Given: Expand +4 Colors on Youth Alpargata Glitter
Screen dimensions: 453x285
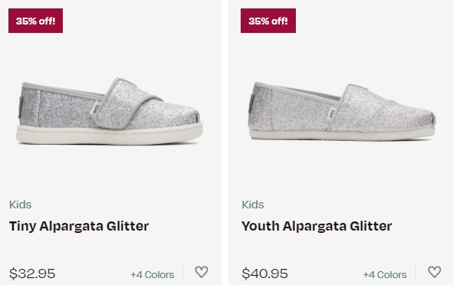Looking at the screenshot, I should pos(385,274).
